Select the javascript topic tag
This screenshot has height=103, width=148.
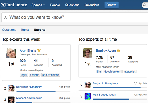tap(129, 72)
